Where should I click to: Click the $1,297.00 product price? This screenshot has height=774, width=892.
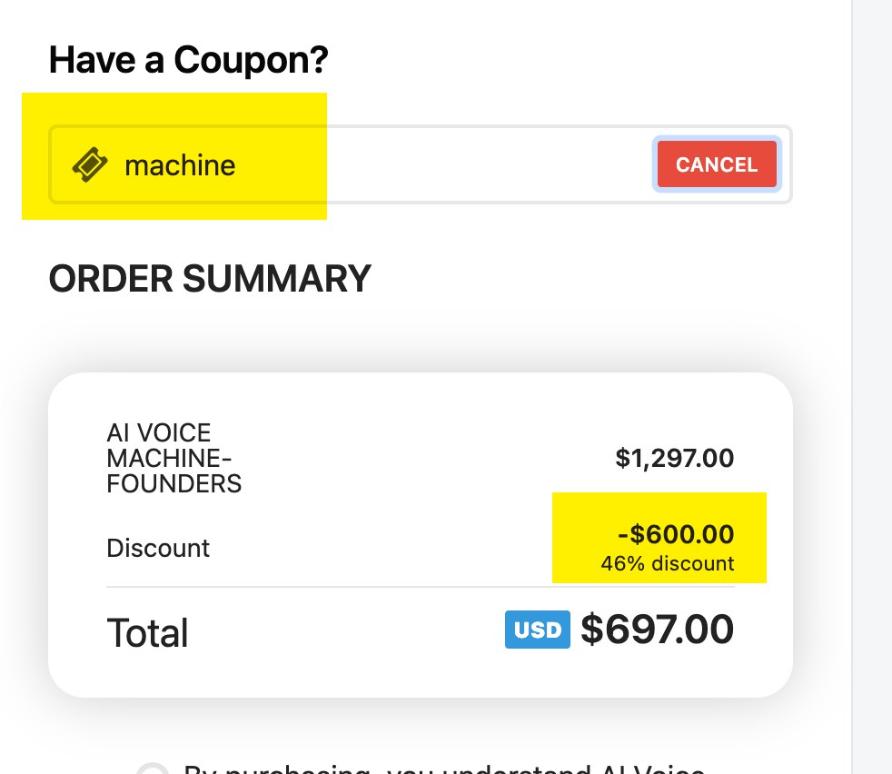674,458
